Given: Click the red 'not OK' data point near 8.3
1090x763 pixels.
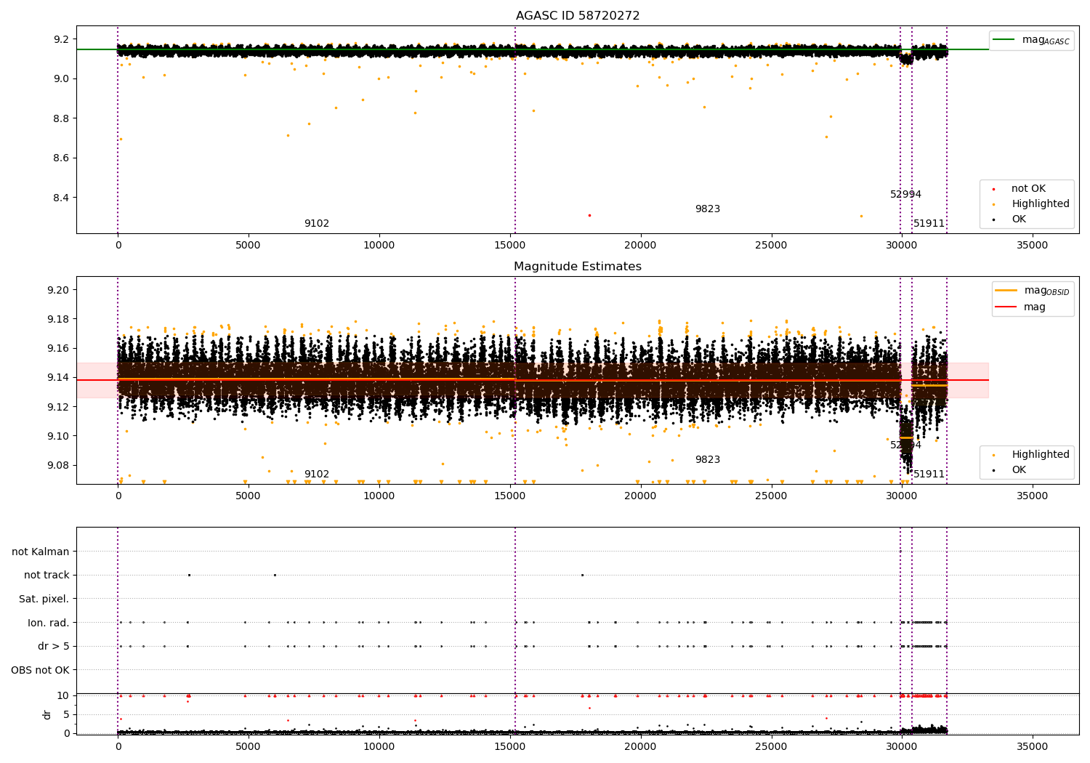Looking at the screenshot, I should 589,215.
